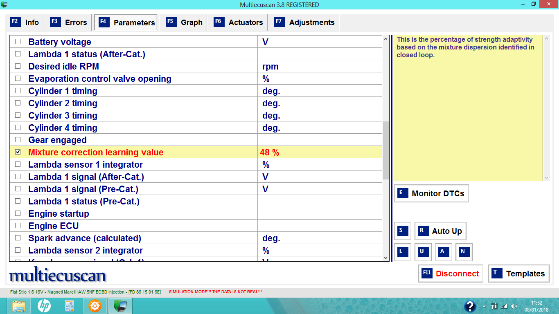This screenshot has width=559, height=314.
Task: Select Lambda 1 signal (Pre-Cat.) row
Action: [196, 189]
